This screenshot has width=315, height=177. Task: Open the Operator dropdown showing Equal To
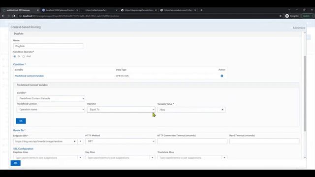pyautogui.click(x=121, y=110)
